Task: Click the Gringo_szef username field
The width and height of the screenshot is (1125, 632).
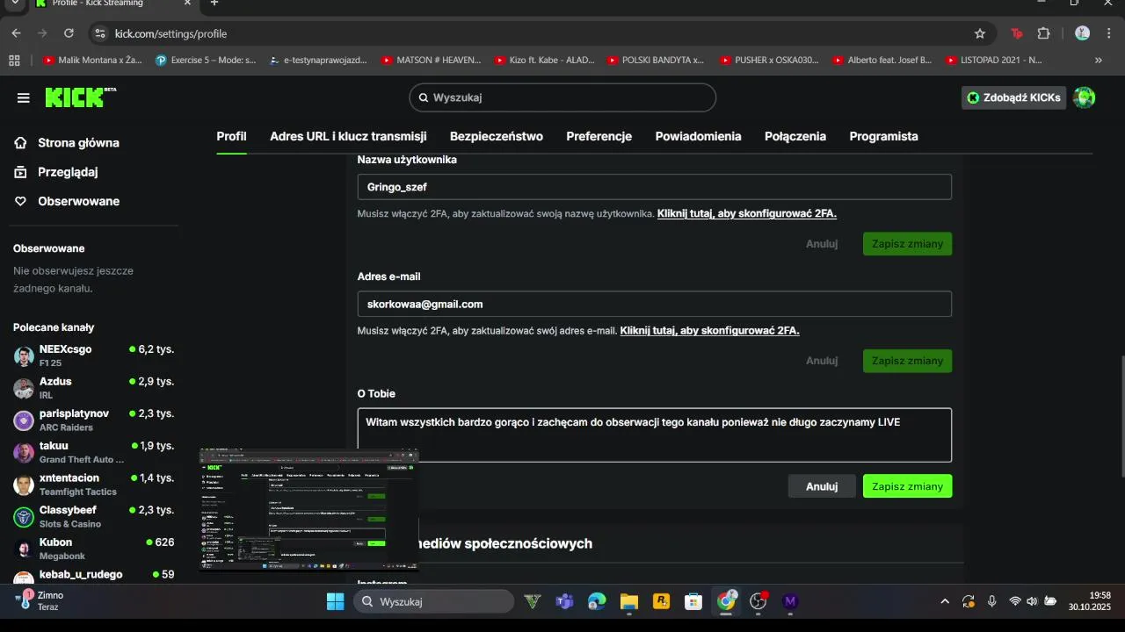Action: point(655,187)
